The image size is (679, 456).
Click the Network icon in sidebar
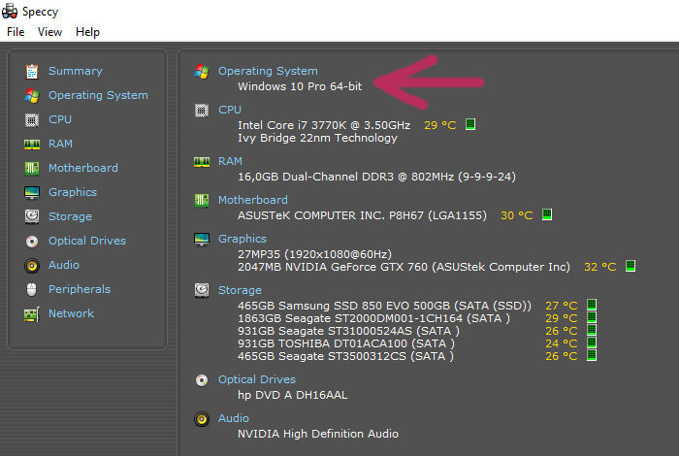pos(32,313)
